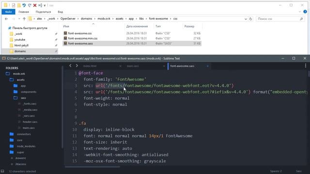This screenshot has height=174, width=310.
Task: Switch to the Вид ribbon tab
Action: [x=60, y=12]
